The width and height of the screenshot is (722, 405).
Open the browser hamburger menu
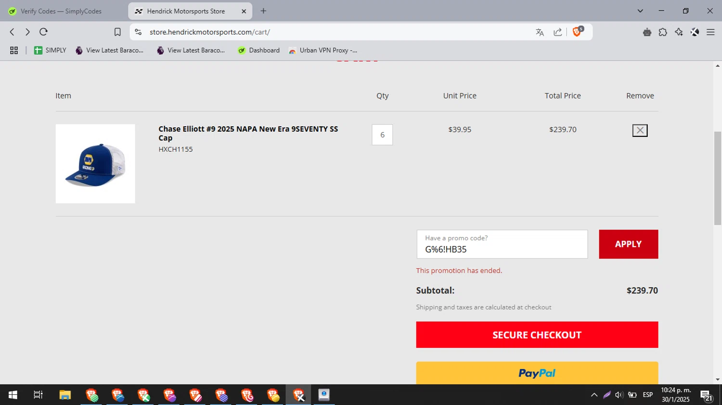(710, 32)
